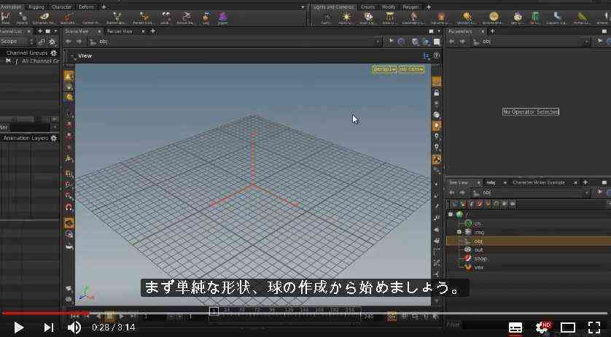This screenshot has width=611, height=337.
Task: Select the Lights and Cameras shelf tab
Action: (333, 7)
